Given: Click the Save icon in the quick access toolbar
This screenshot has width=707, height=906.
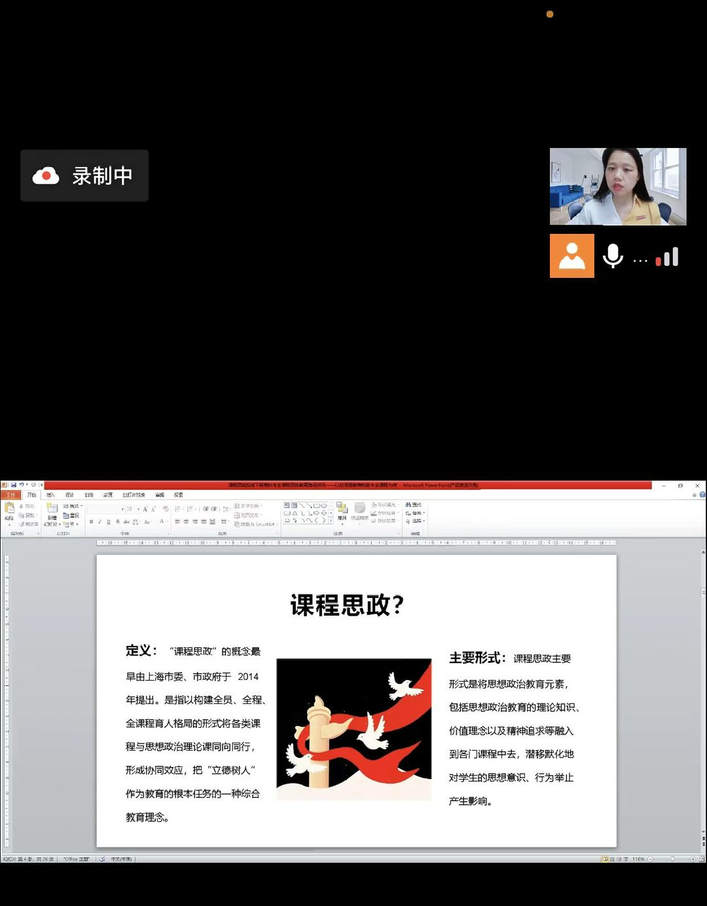Looking at the screenshot, I should click(14, 485).
